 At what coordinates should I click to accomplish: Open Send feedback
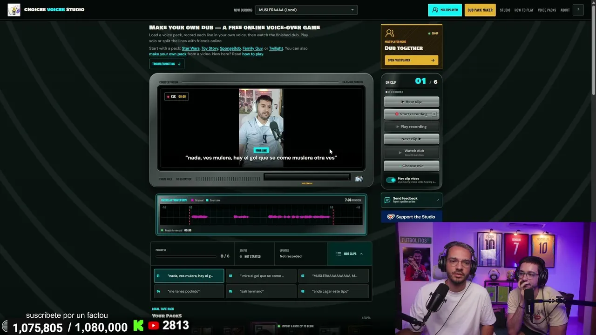click(x=412, y=200)
